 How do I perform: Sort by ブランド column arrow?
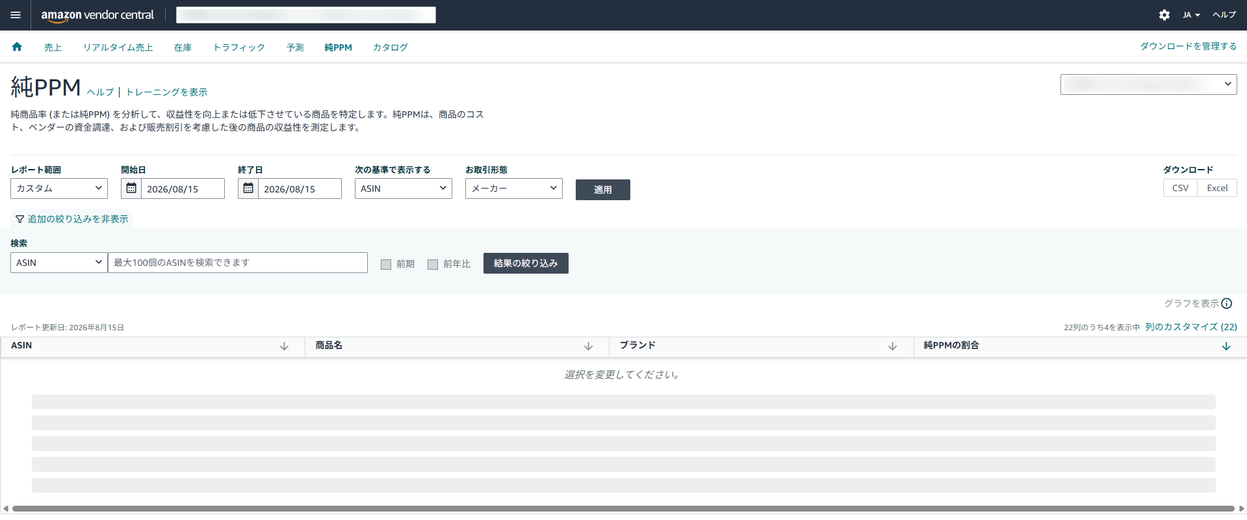coord(892,346)
